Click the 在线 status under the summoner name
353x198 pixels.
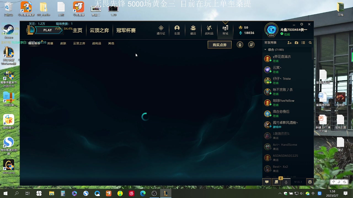[285, 34]
